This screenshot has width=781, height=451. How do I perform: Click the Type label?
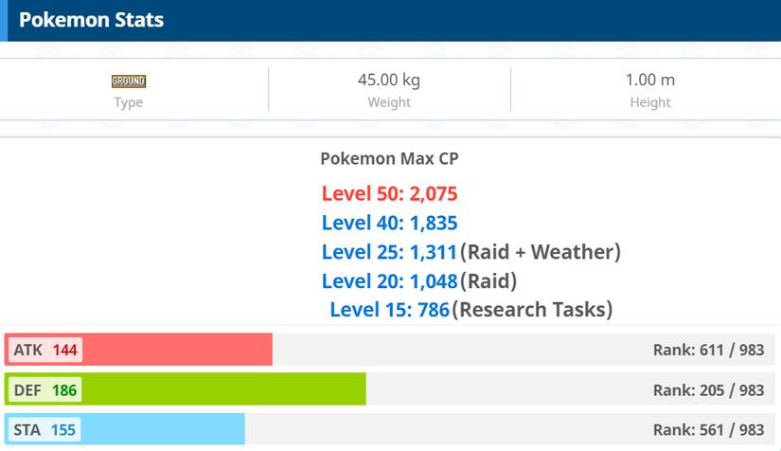[128, 102]
